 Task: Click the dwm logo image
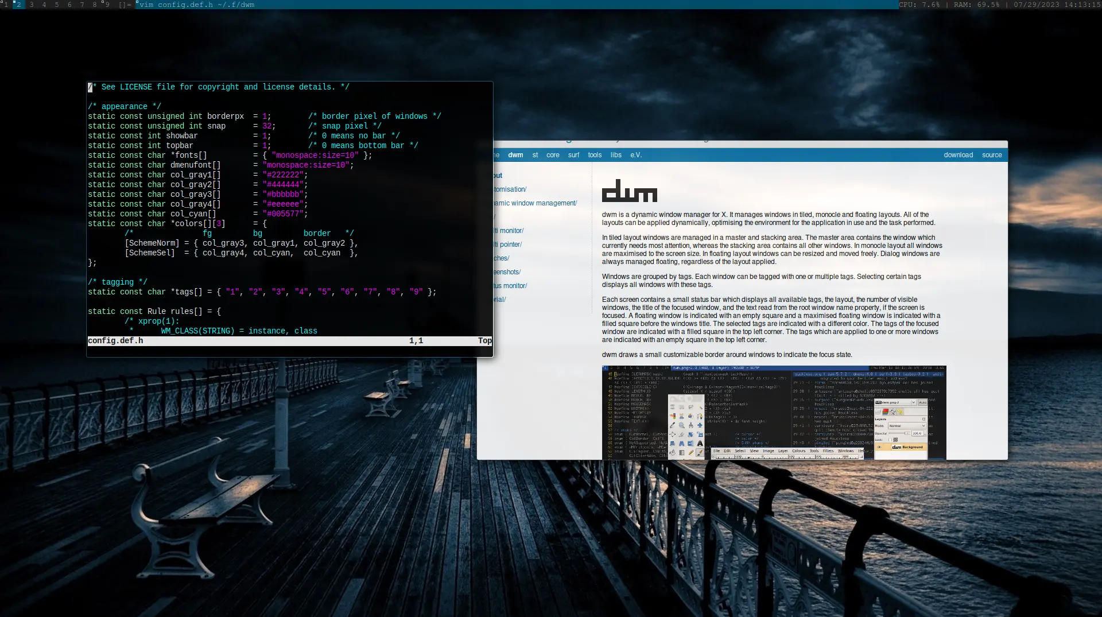pyautogui.click(x=629, y=191)
